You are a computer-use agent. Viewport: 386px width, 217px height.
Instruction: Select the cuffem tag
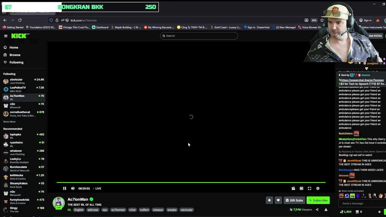pos(144,210)
